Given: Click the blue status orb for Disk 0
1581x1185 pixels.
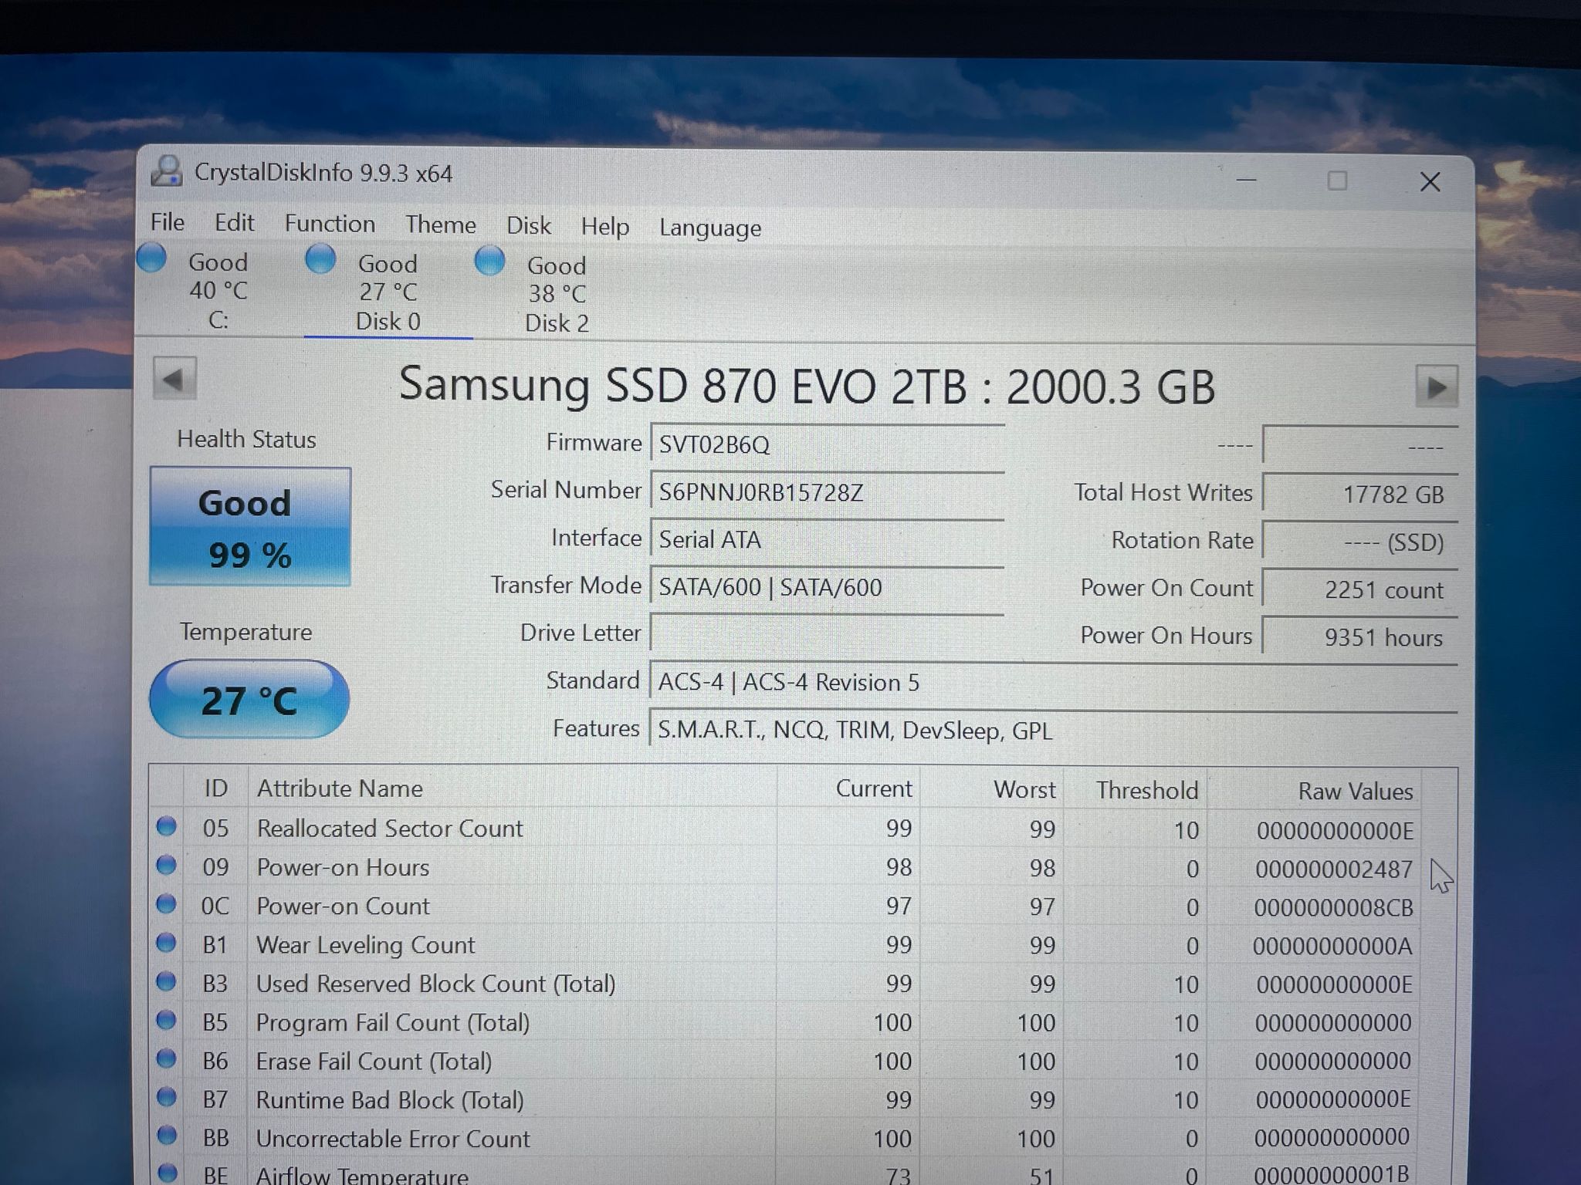Looking at the screenshot, I should [320, 259].
